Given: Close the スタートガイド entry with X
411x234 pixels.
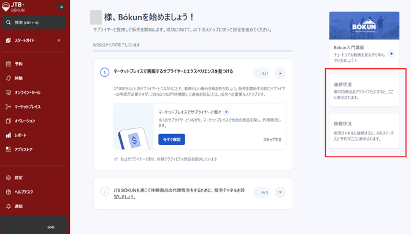Looking at the screenshot, I should tap(59, 41).
